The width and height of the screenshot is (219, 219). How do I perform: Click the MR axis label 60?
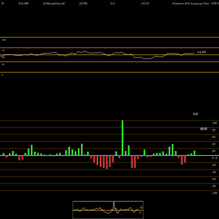coord(214,137)
